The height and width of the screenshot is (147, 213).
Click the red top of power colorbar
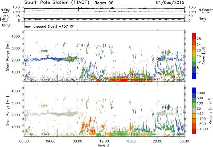point(194,36)
